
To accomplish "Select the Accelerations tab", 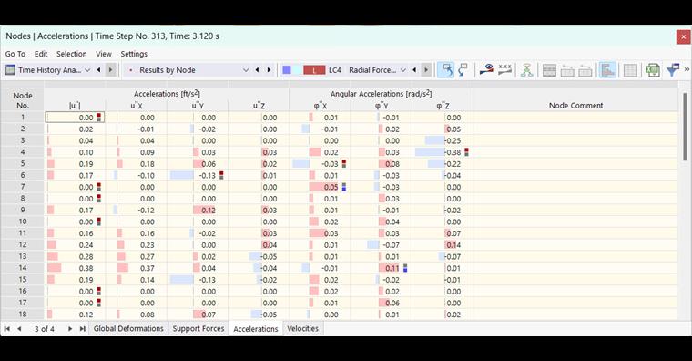I will click(x=256, y=329).
